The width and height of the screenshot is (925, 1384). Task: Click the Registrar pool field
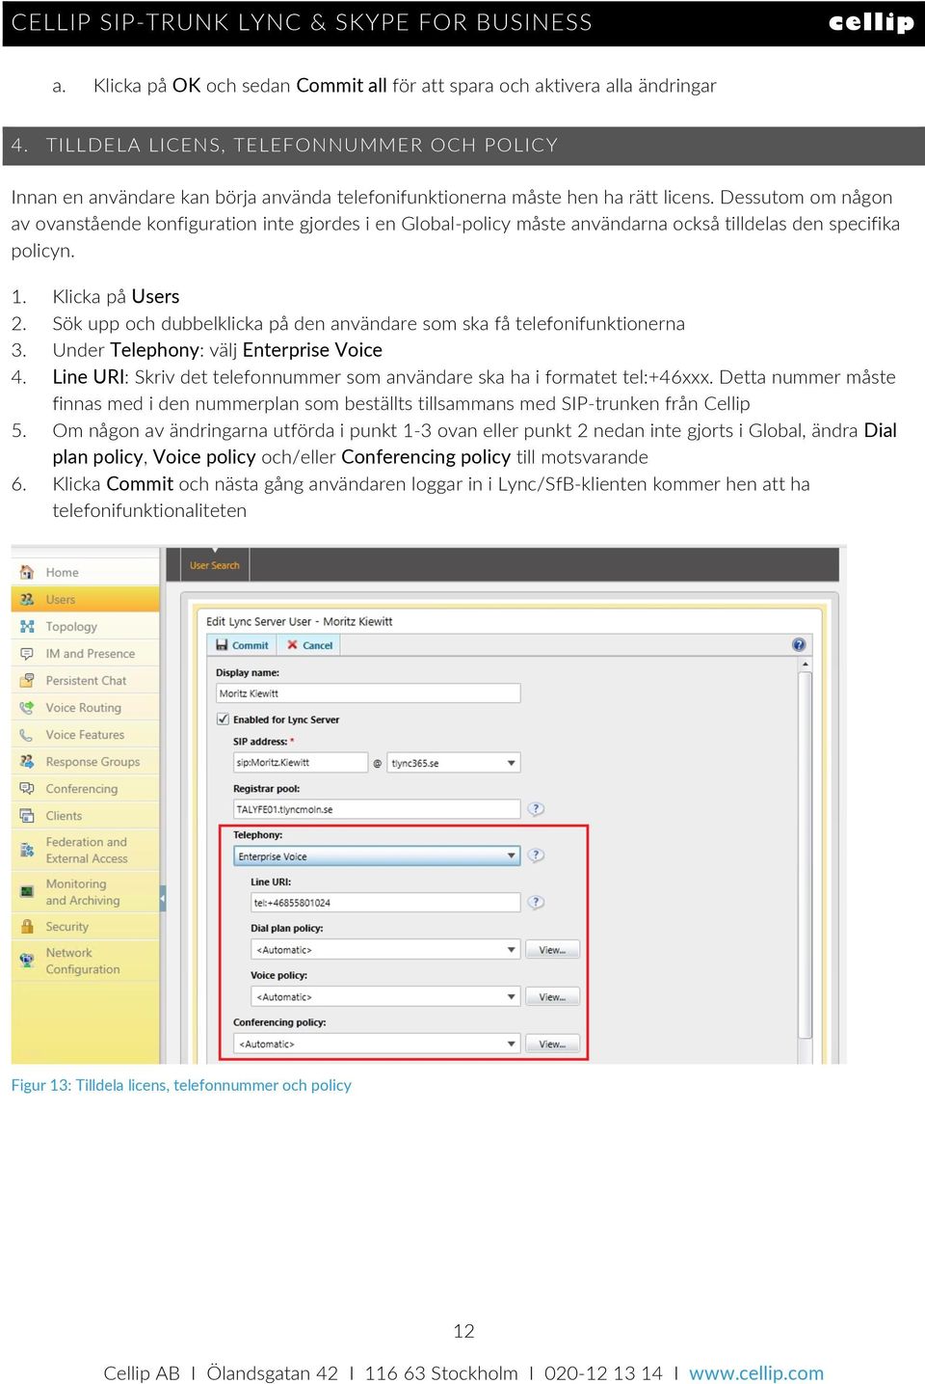(x=377, y=809)
